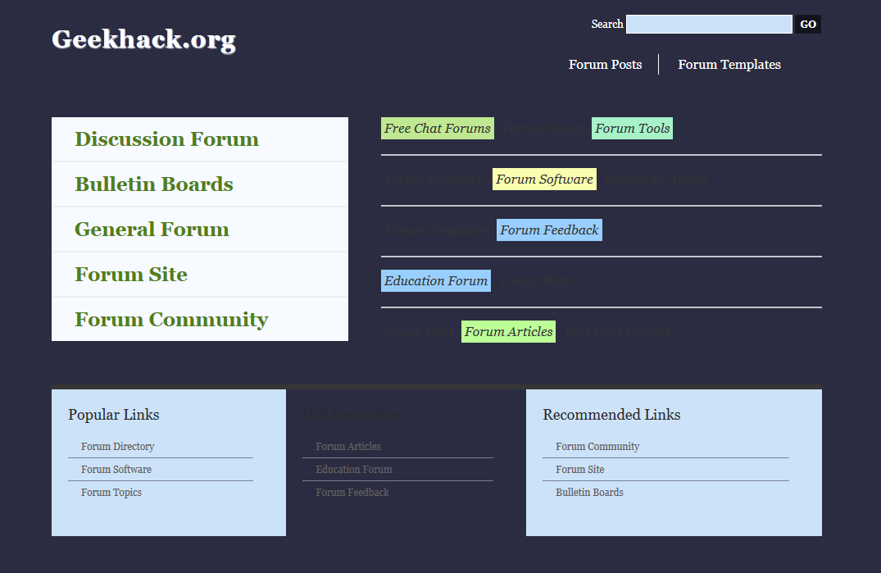Click the blue highlighted Forum Feedback tag

[549, 230]
